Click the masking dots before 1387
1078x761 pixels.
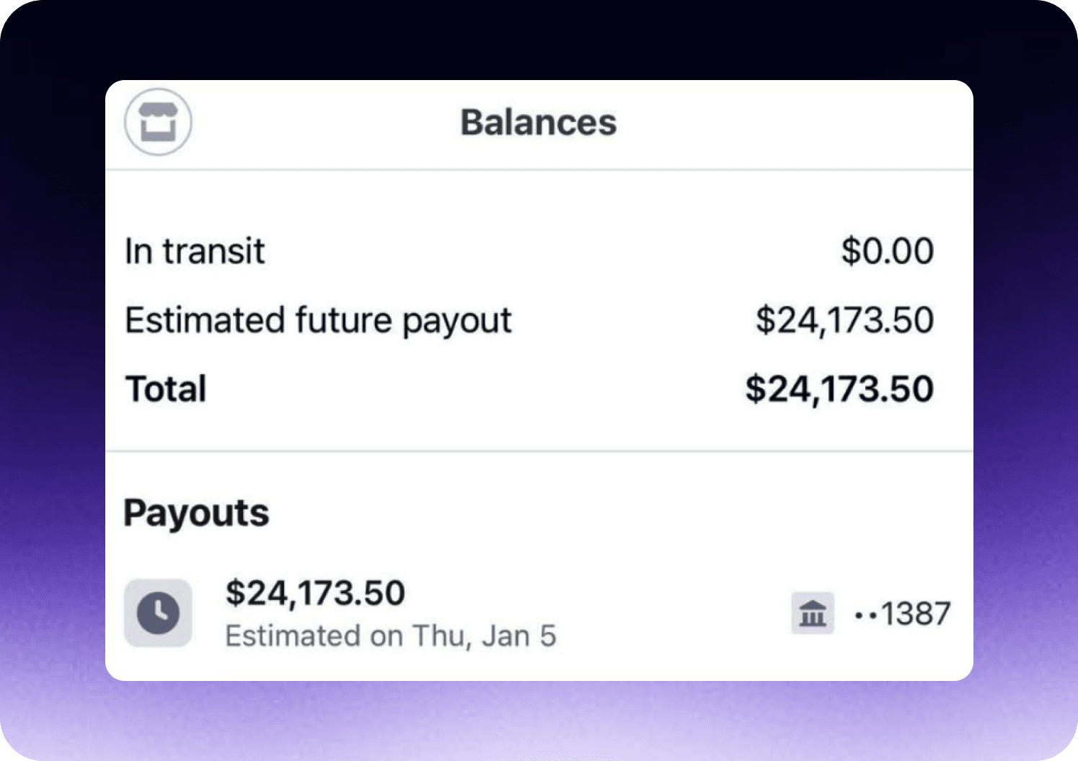point(865,616)
